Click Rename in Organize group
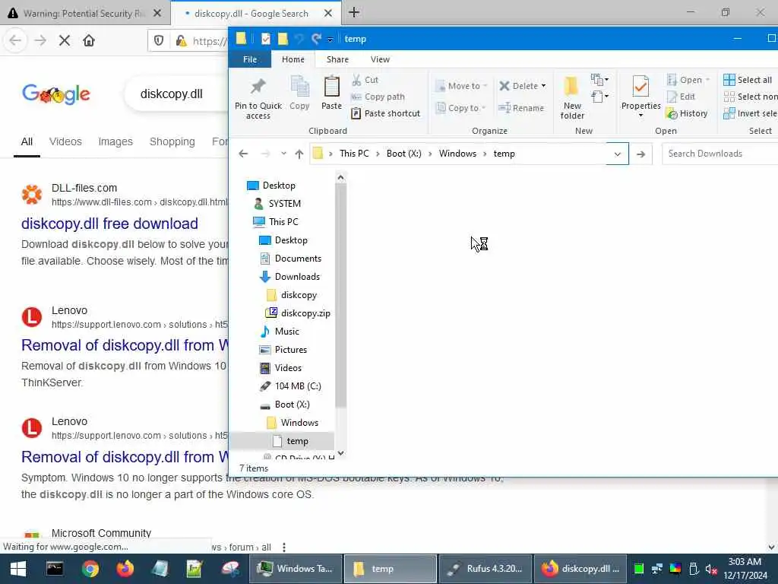Image resolution: width=778 pixels, height=584 pixels. [521, 108]
